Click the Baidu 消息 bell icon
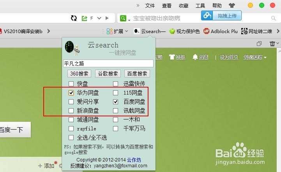The image size is (281, 172). 195,57
